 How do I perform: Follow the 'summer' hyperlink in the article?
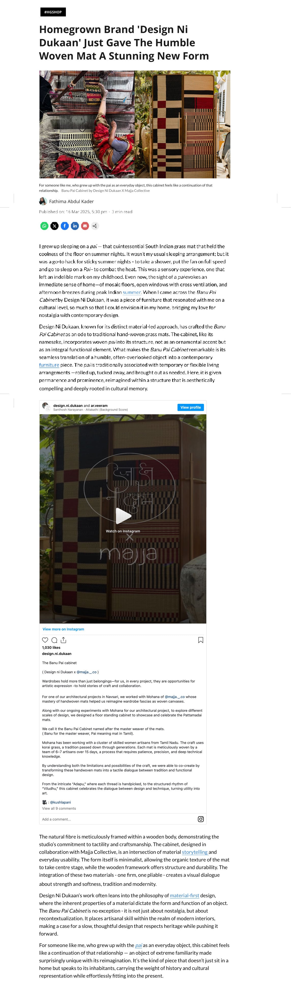(x=132, y=292)
